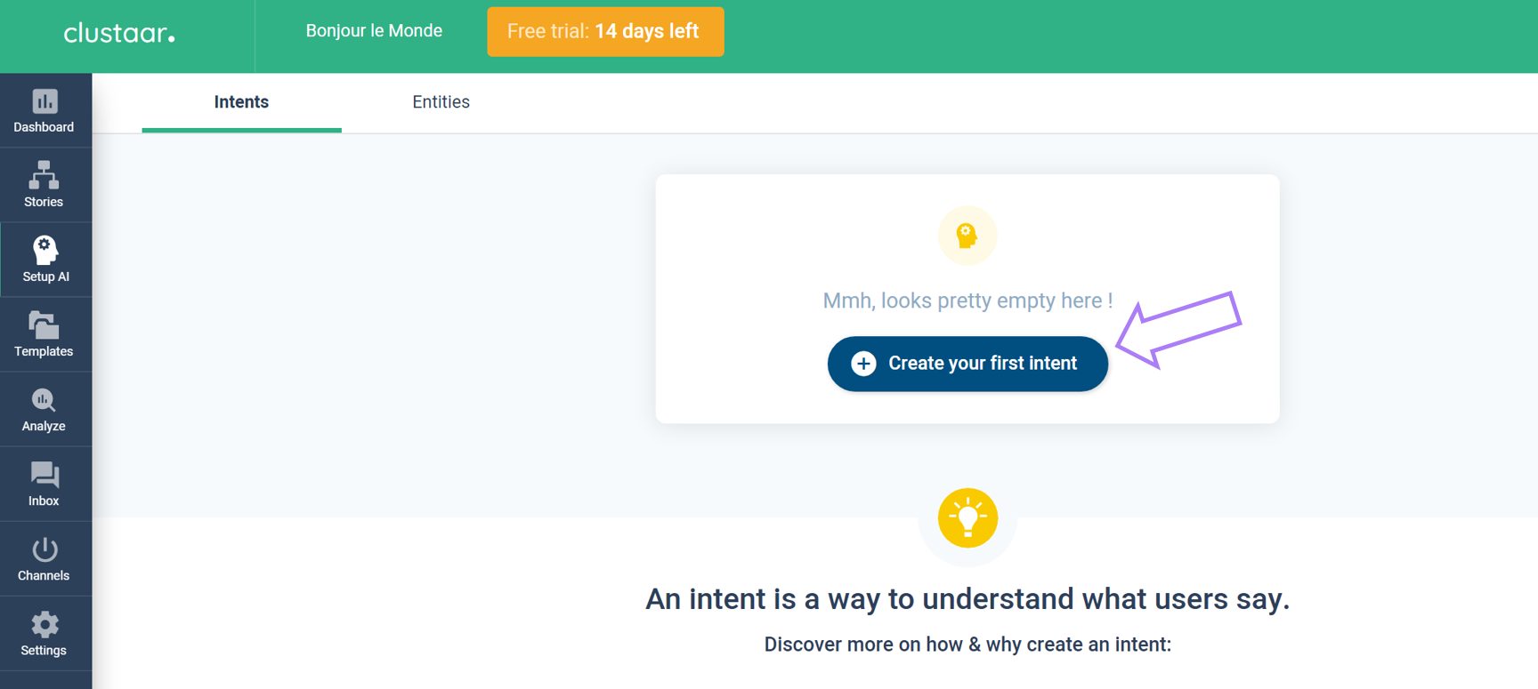Click the yellow head icon in empty card
1538x689 pixels.
click(x=967, y=236)
